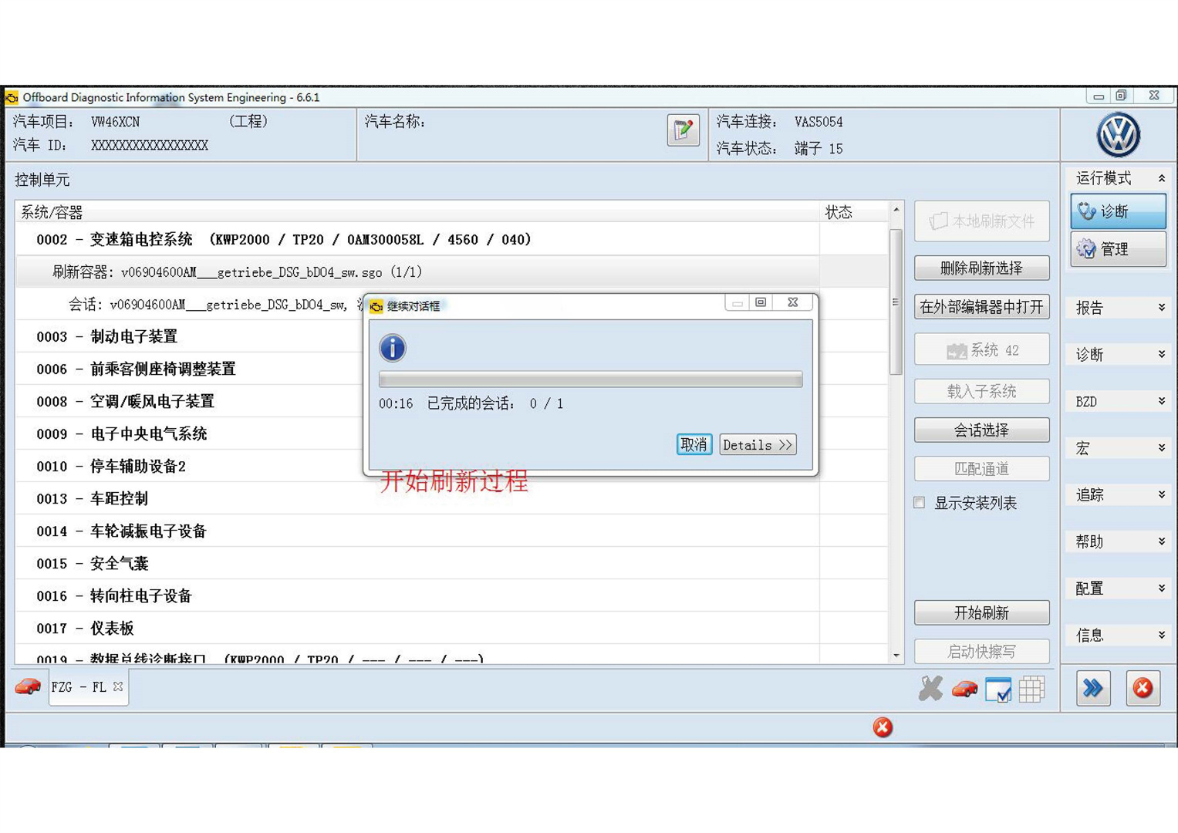Click the red error icon in status bar

[x=883, y=727]
